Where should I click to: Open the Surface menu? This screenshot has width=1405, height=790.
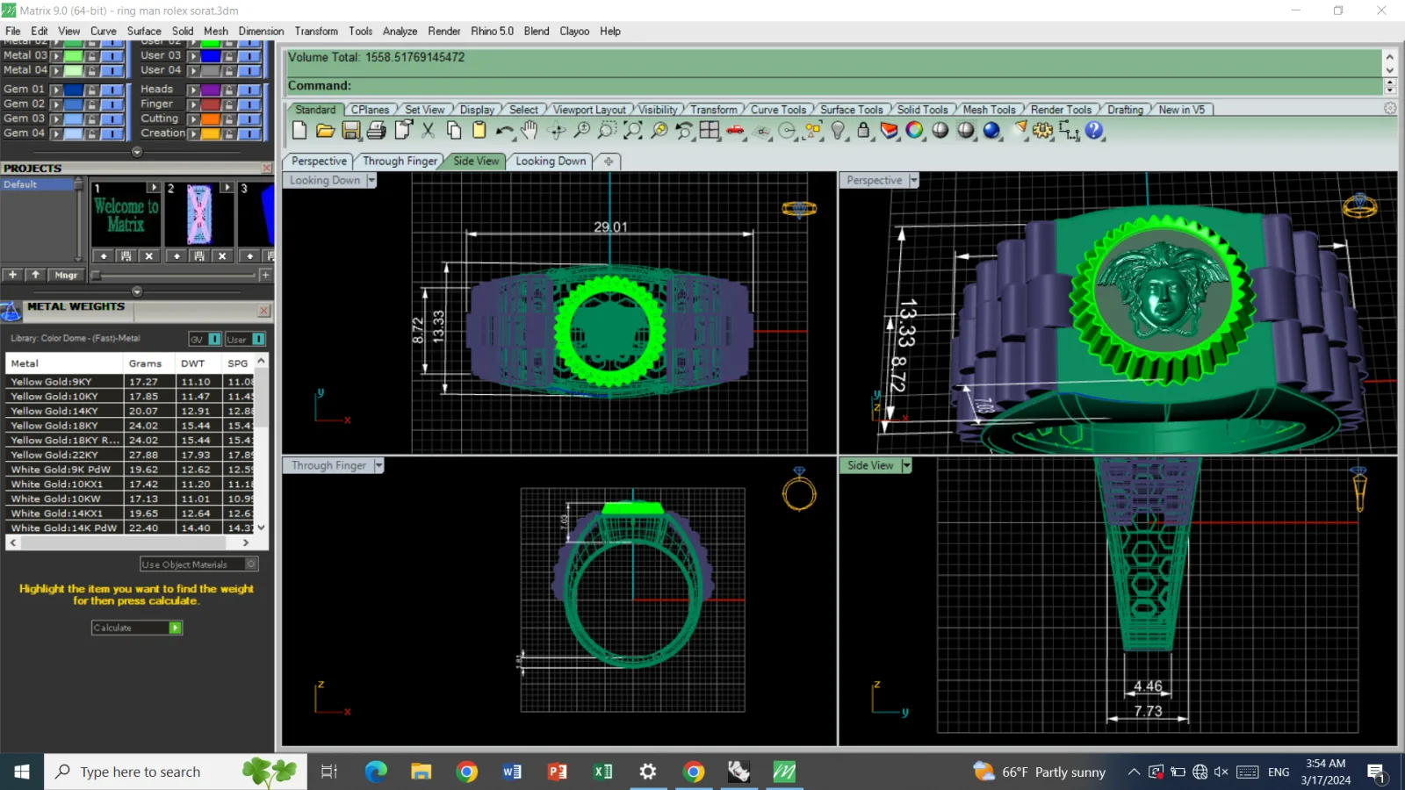(144, 31)
